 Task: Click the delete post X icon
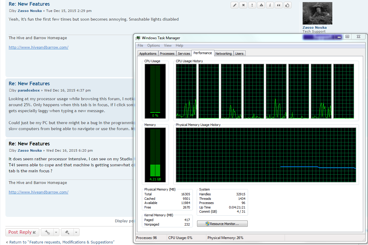(x=244, y=5)
